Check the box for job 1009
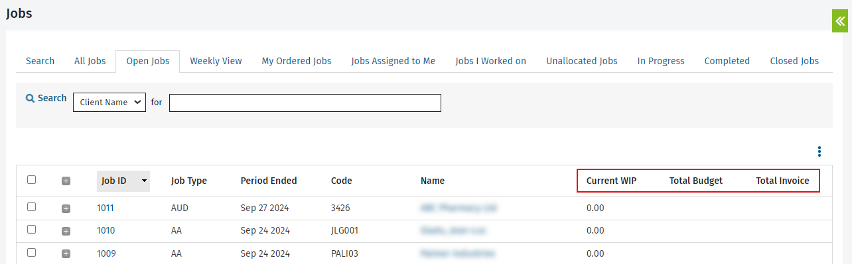 click(31, 252)
